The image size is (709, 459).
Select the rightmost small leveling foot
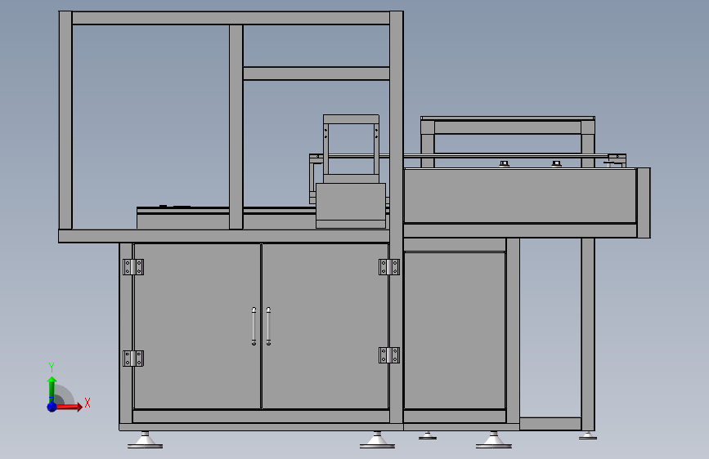pos(588,435)
